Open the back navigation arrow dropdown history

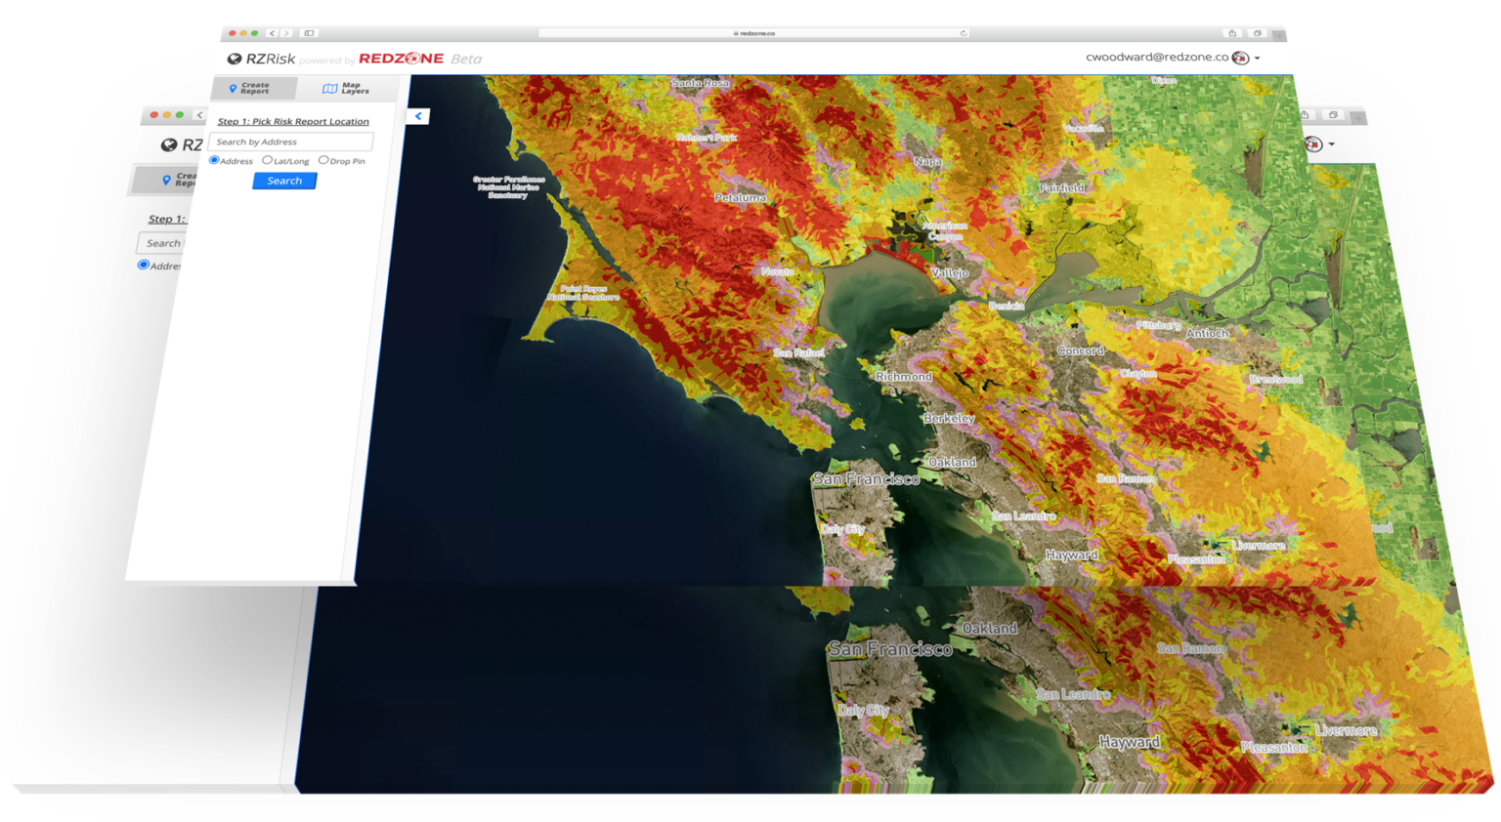272,33
